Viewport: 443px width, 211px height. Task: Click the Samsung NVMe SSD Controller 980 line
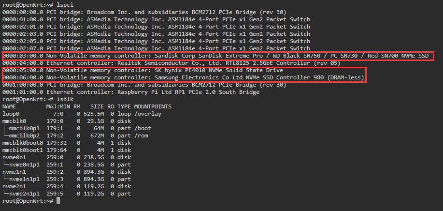tap(184, 77)
